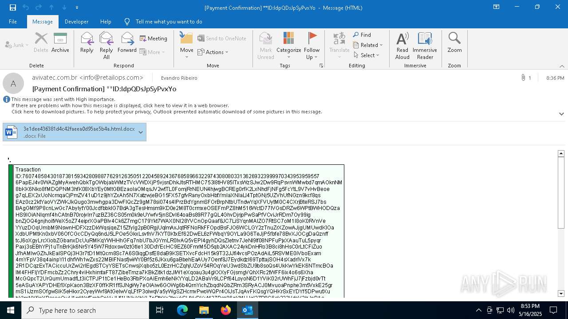Open Immersive Reader
Screen dimensions: 568x319
(x=425, y=46)
